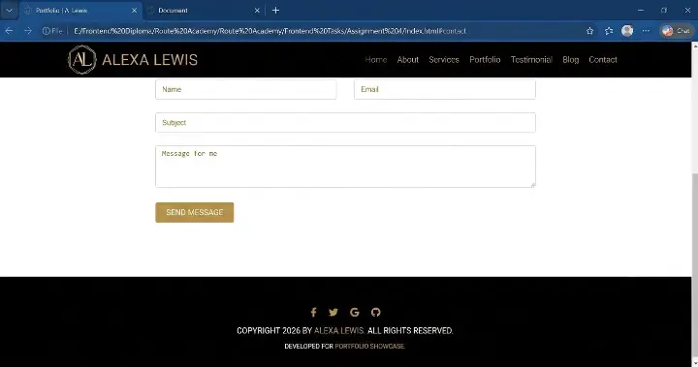
Task: Open the Portfolio nav link
Action: click(485, 60)
